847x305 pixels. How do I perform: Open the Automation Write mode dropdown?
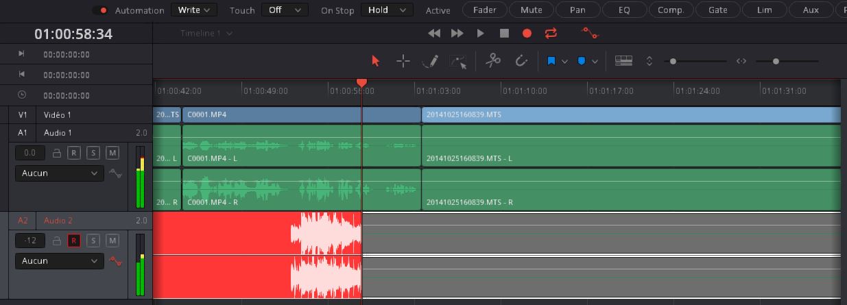(193, 10)
